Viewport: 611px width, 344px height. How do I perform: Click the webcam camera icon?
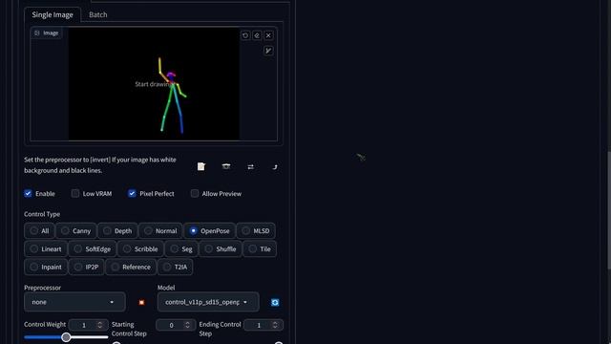pos(226,166)
